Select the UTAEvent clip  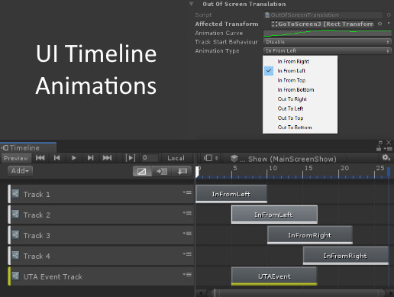(x=274, y=276)
